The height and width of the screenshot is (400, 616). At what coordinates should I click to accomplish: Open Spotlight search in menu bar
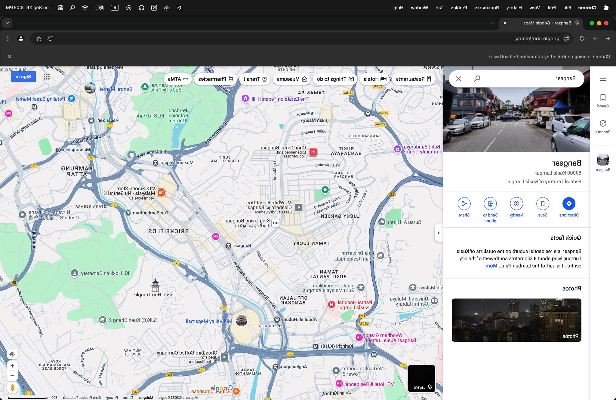pyautogui.click(x=72, y=8)
